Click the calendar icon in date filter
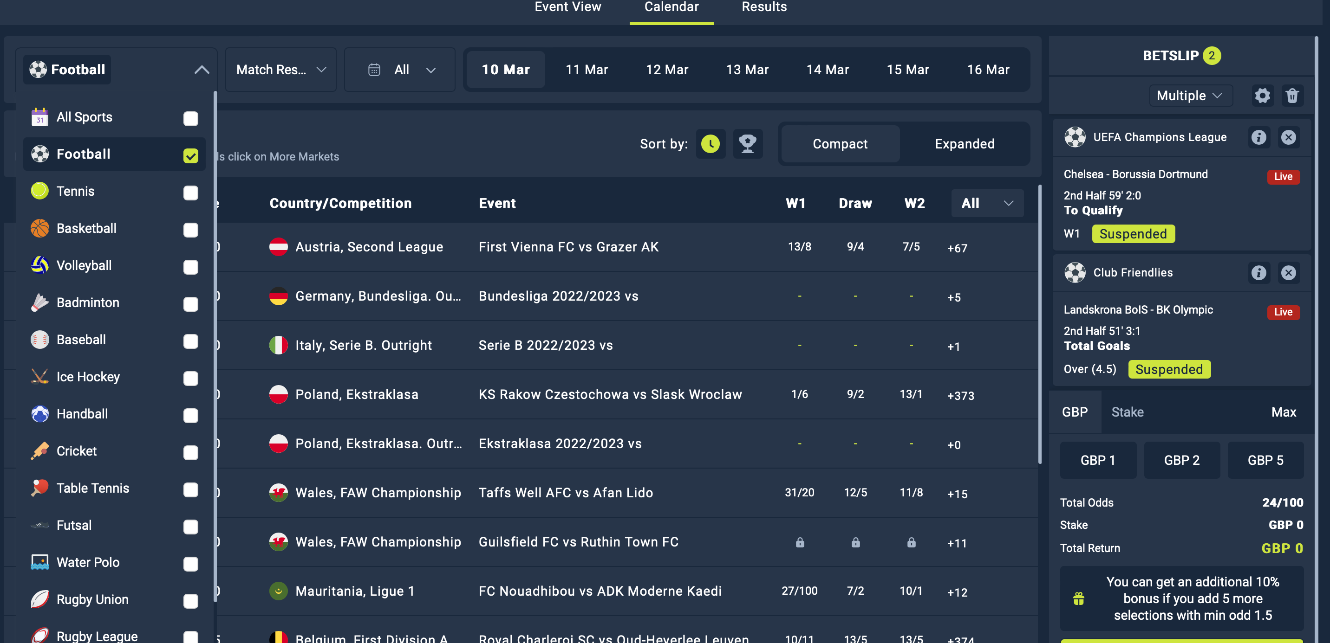Screen dimensions: 1330x643 coord(374,70)
